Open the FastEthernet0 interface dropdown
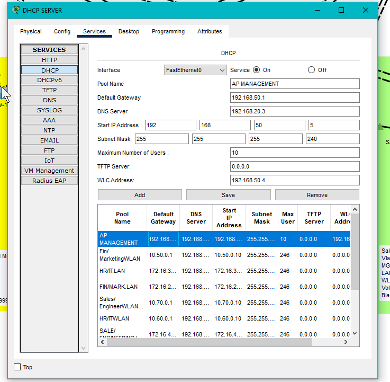 [195, 70]
